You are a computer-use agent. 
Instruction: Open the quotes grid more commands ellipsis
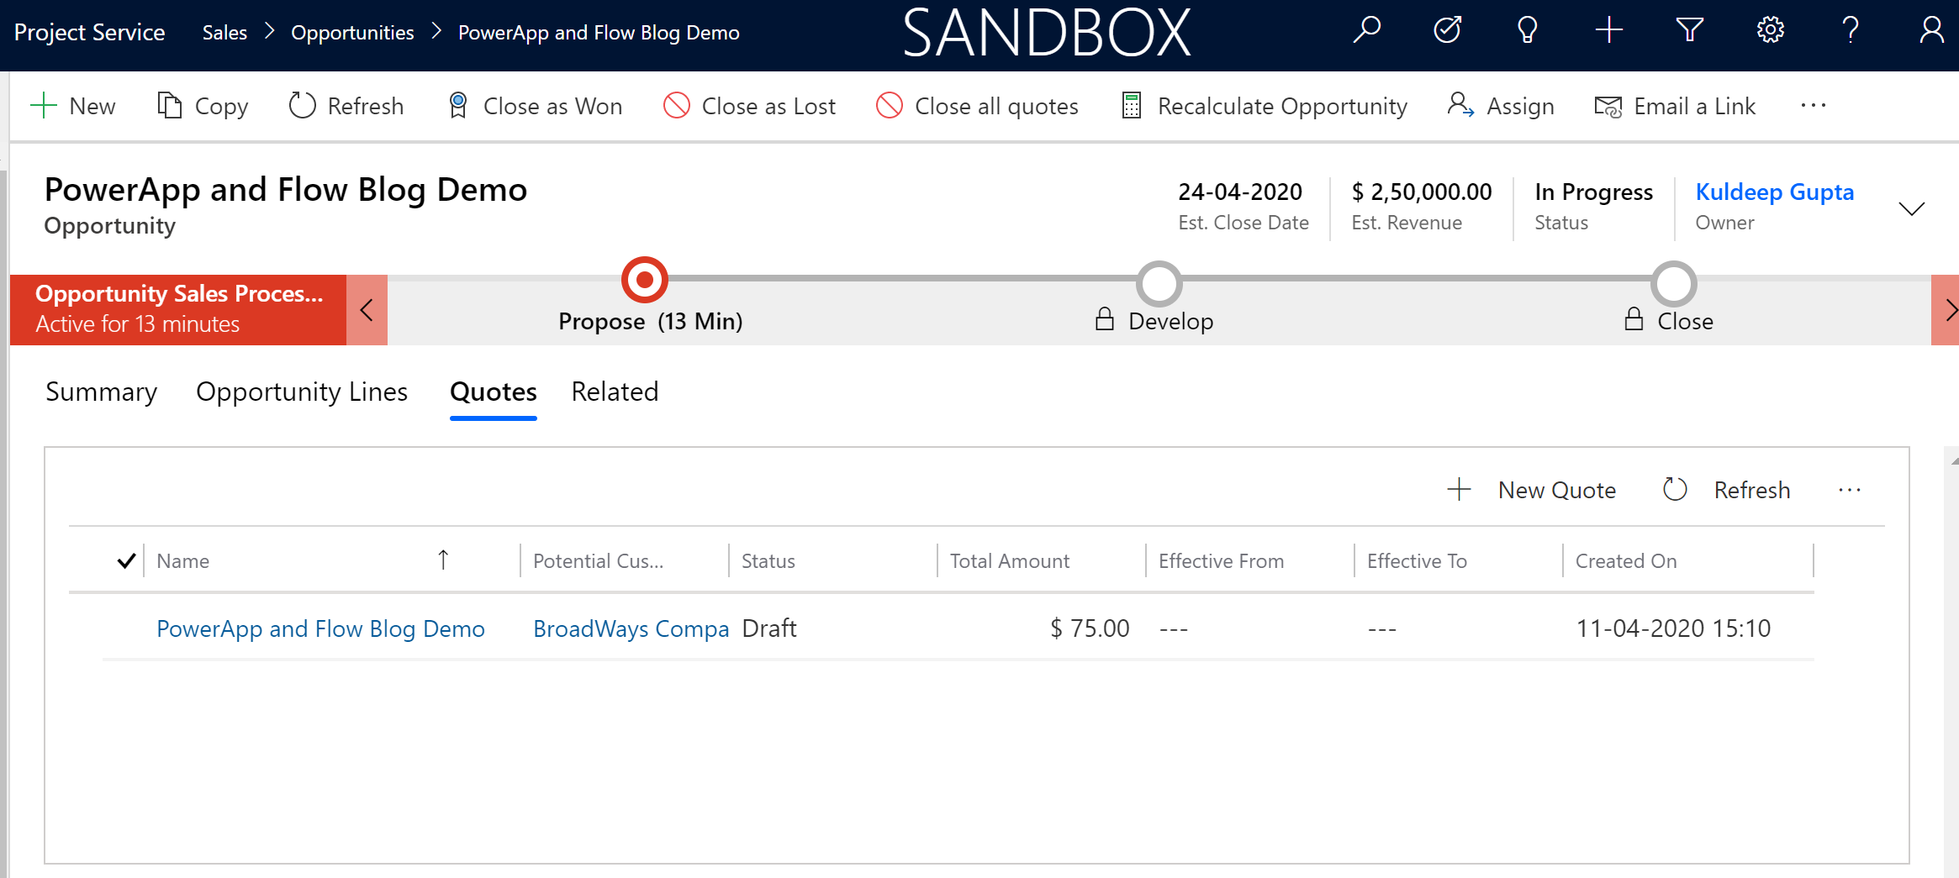pyautogui.click(x=1850, y=490)
